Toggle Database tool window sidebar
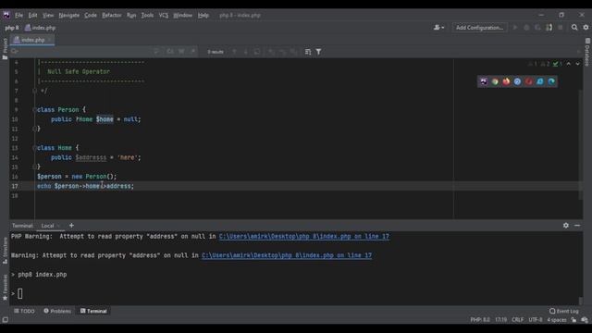 click(587, 52)
